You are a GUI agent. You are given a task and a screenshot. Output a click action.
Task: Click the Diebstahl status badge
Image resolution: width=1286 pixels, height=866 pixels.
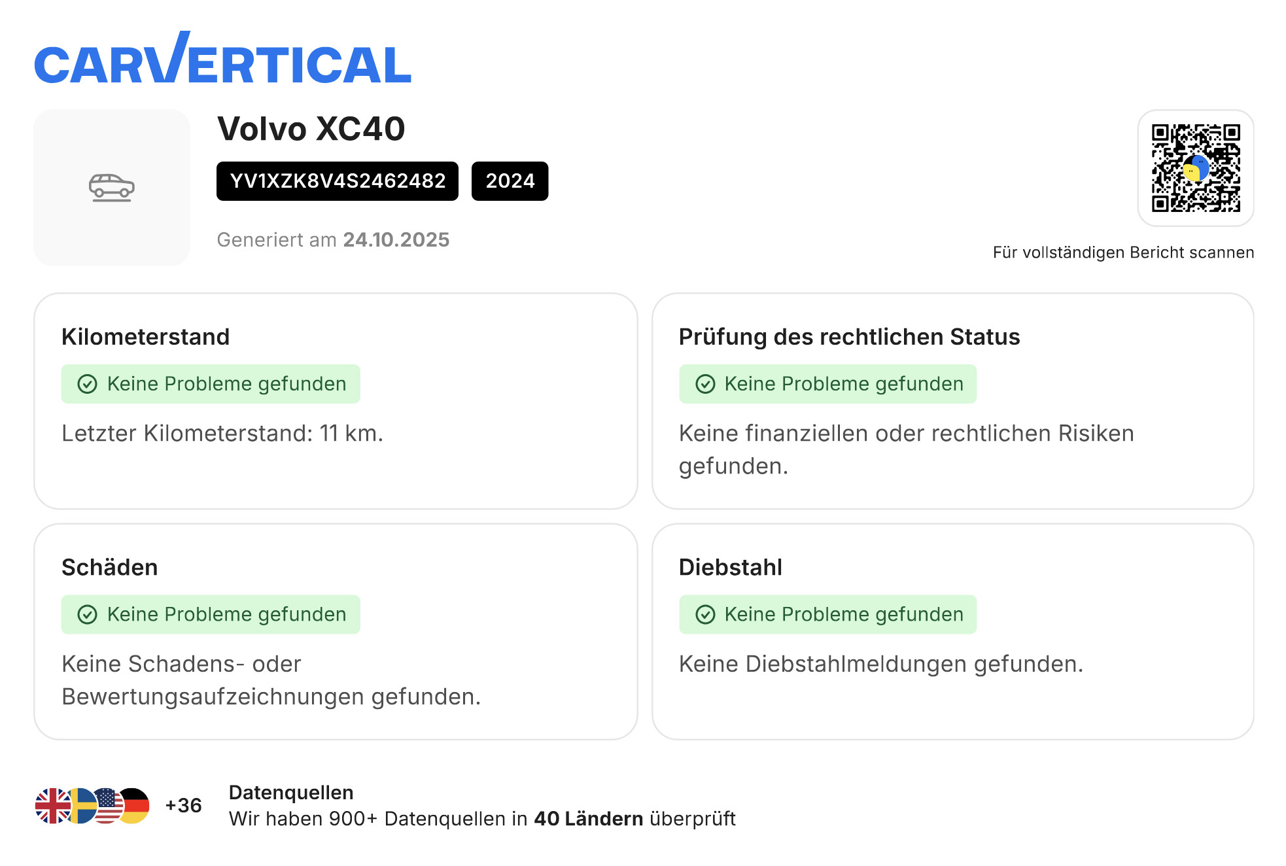827,614
